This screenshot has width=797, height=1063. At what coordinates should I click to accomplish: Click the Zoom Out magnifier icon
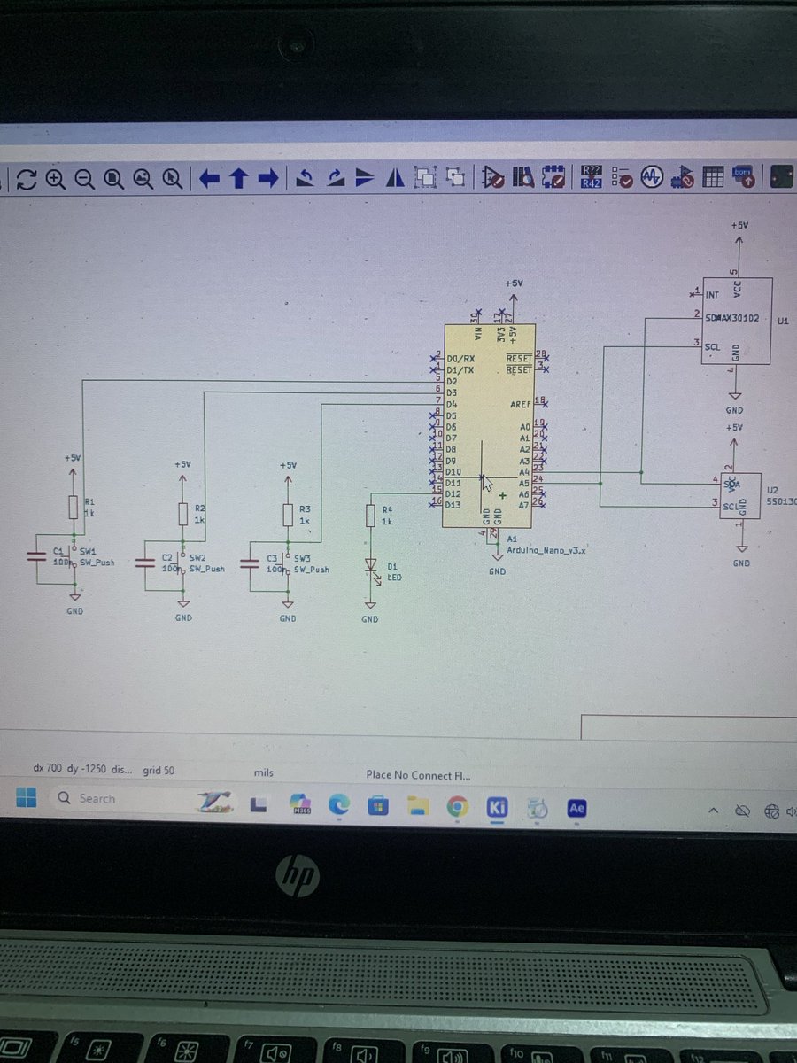click(85, 179)
